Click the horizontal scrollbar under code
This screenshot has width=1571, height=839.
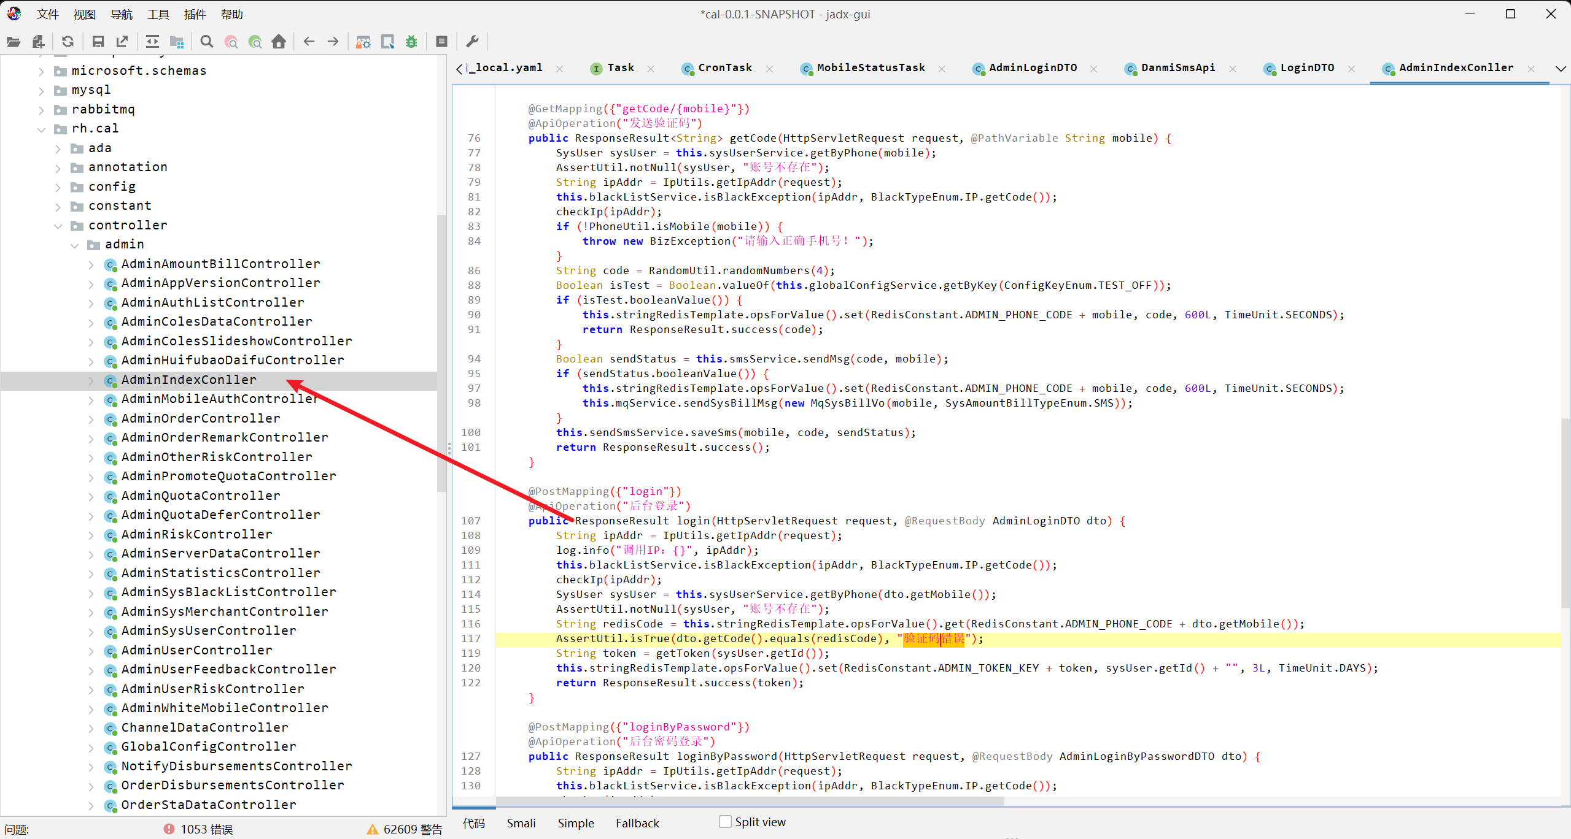tap(749, 801)
